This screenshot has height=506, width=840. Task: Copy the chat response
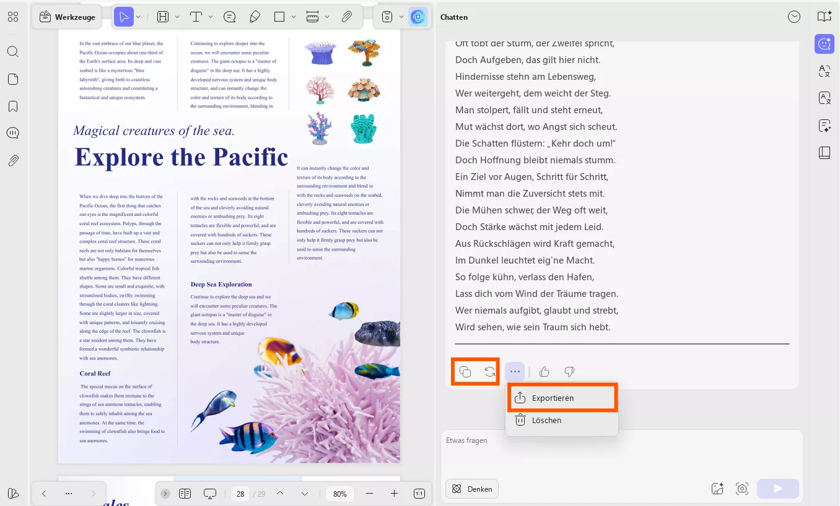tap(465, 372)
